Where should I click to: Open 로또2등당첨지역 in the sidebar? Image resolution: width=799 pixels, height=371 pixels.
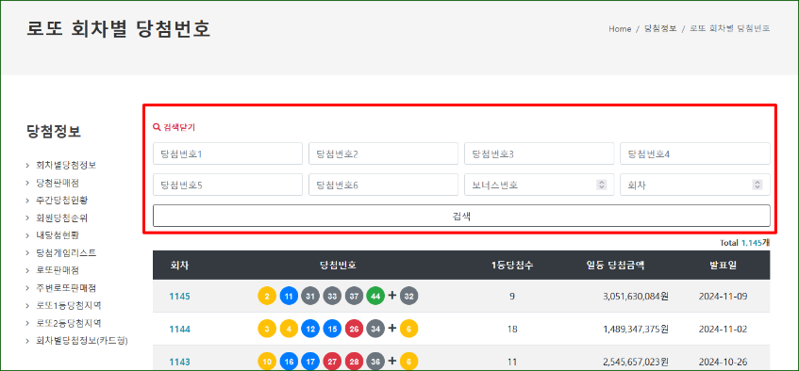(x=69, y=323)
